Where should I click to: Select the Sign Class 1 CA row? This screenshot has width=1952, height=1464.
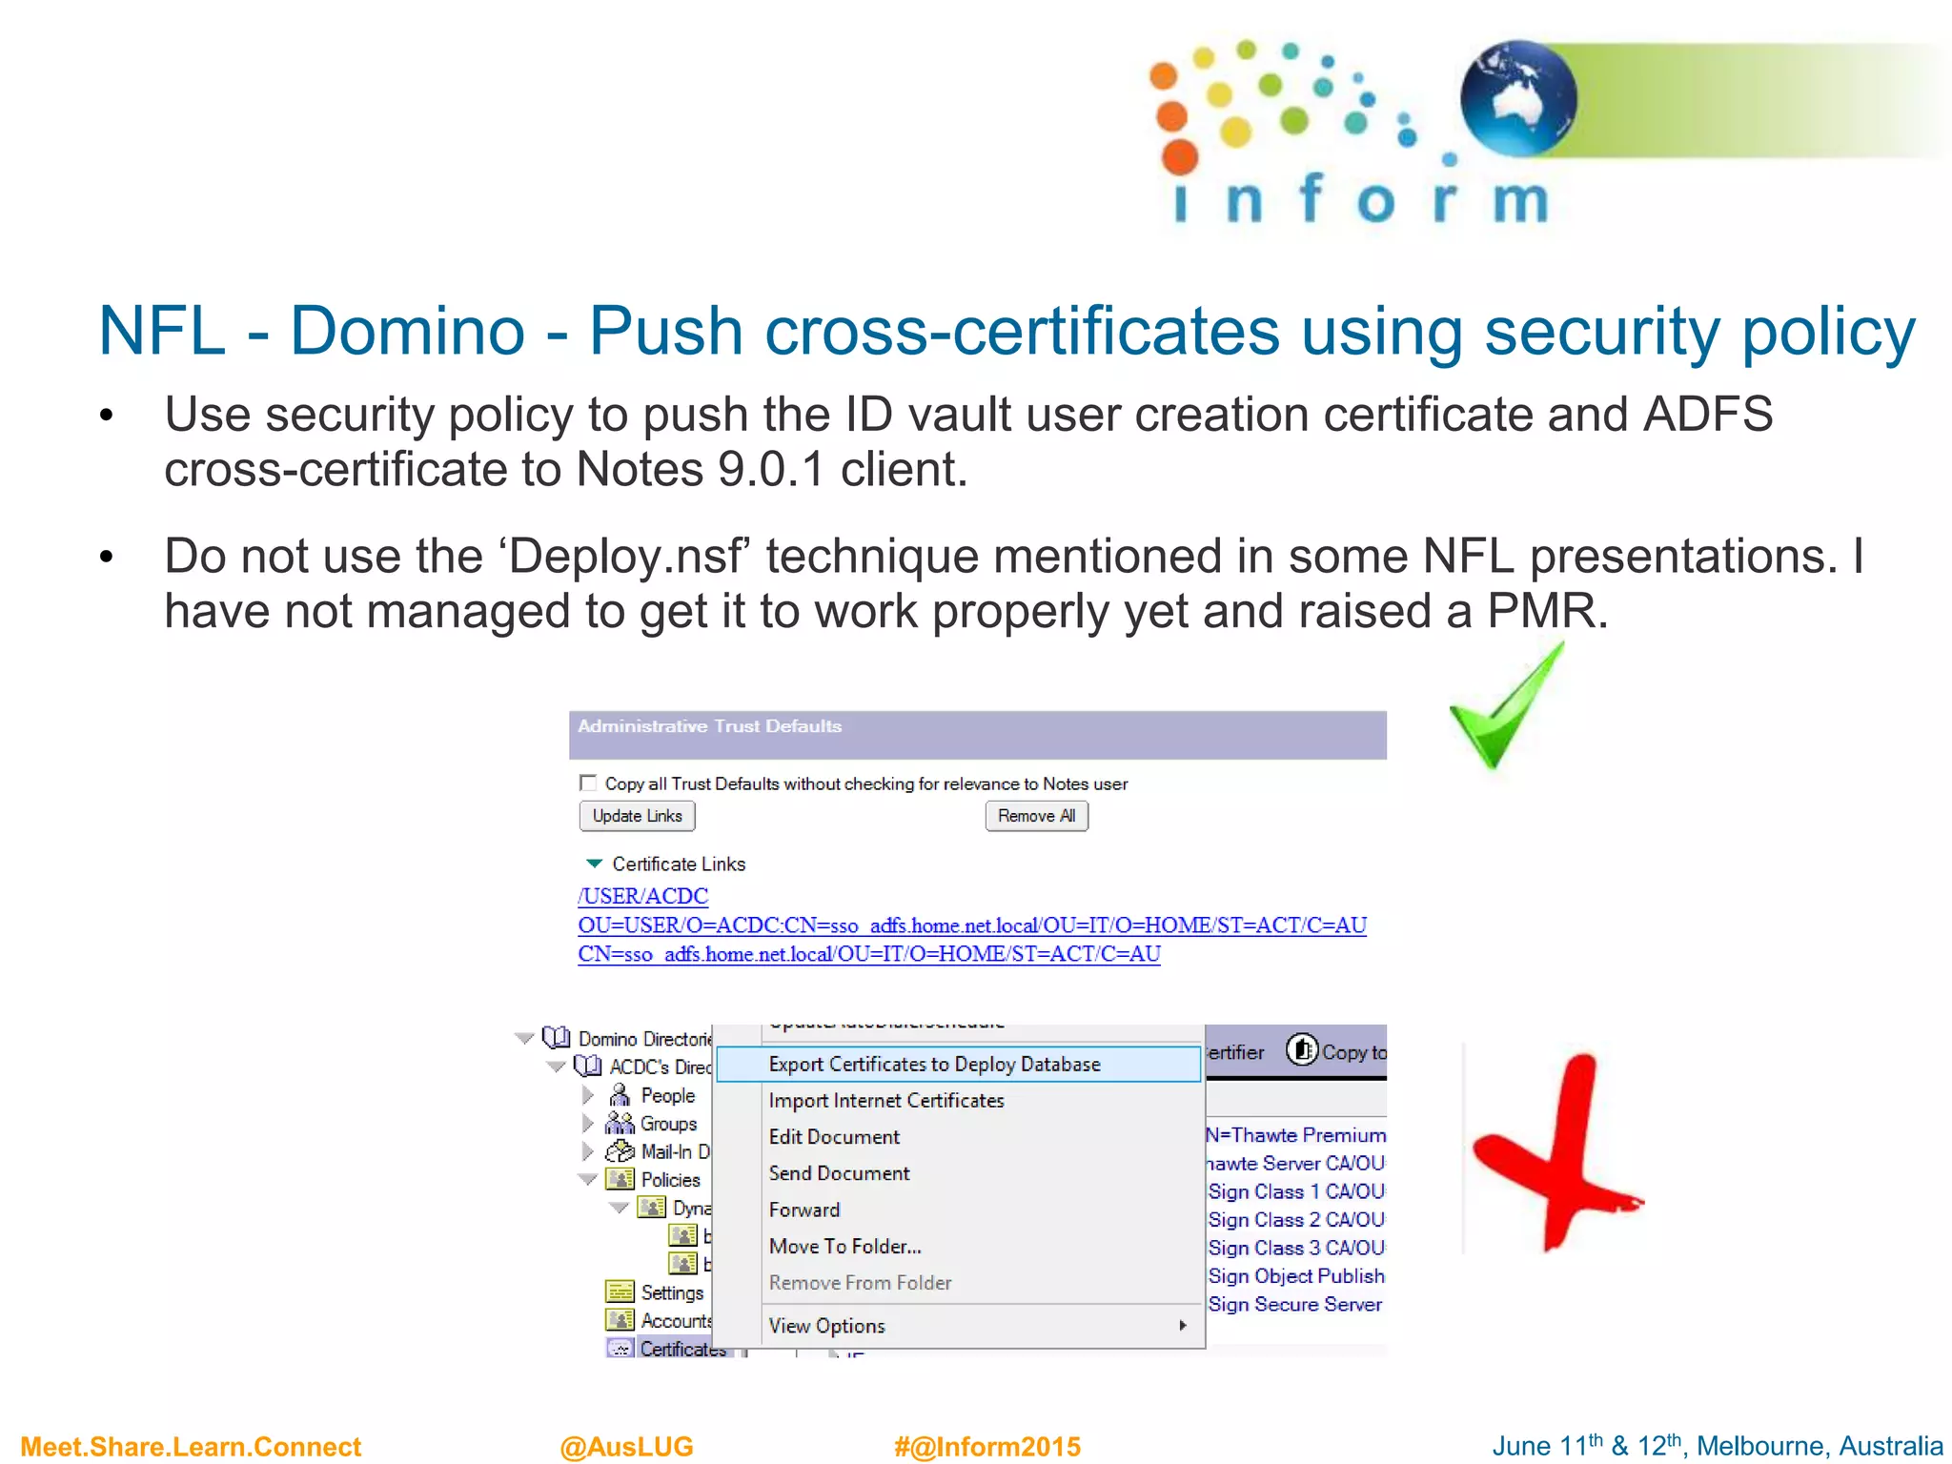pyautogui.click(x=1296, y=1191)
